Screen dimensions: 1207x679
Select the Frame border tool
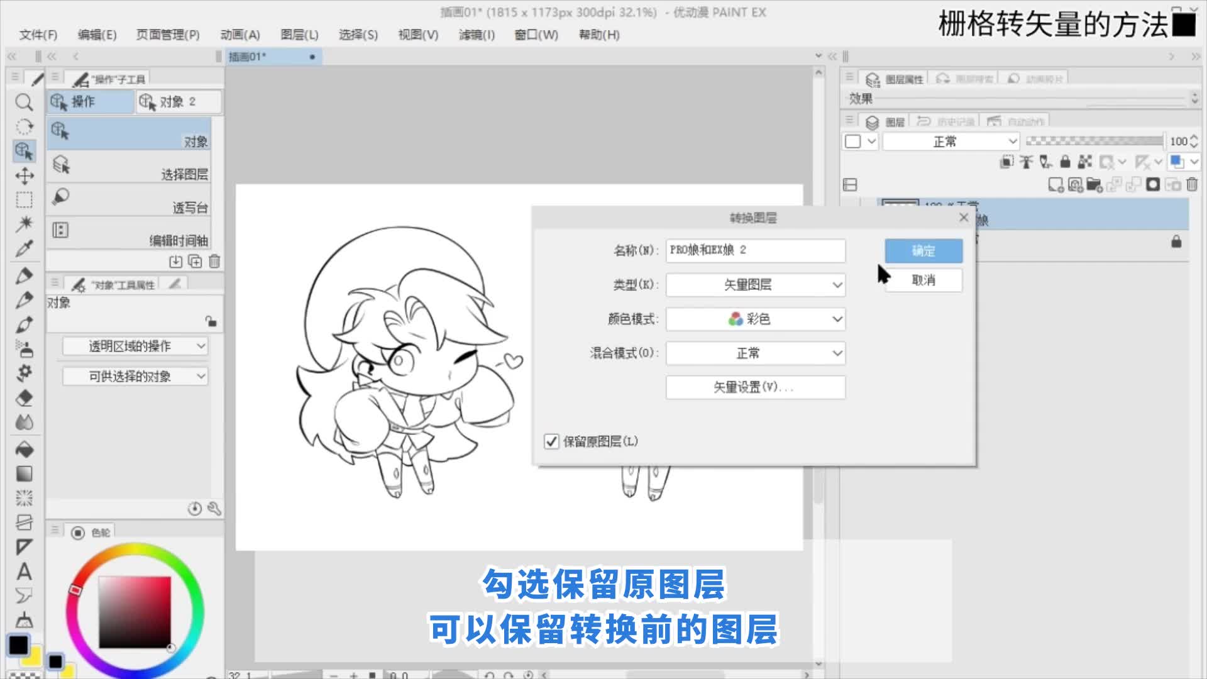(24, 522)
